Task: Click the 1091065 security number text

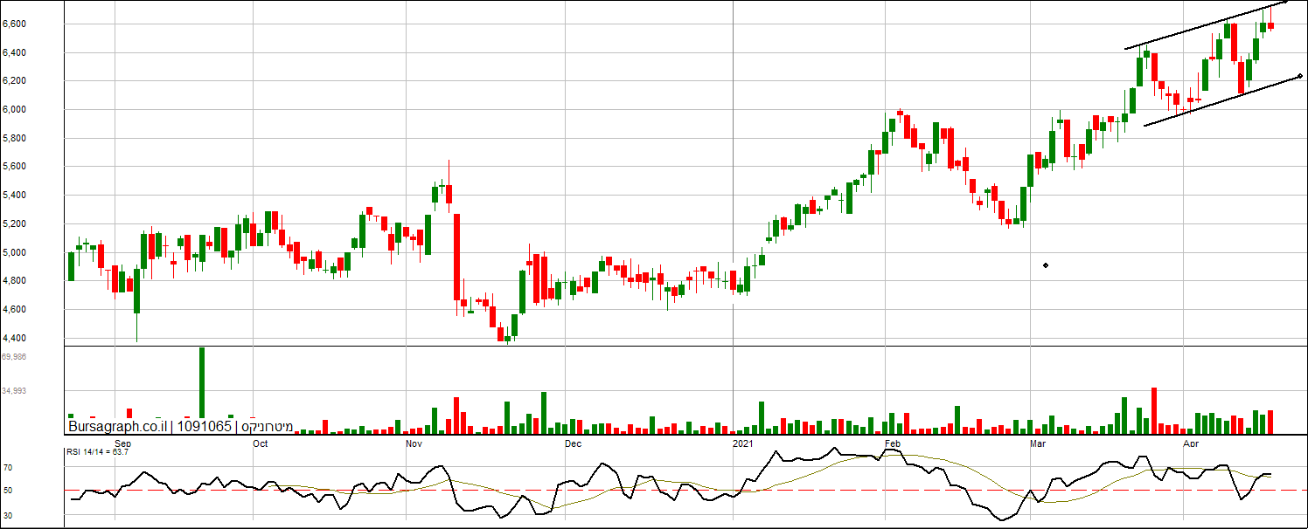Action: point(204,427)
